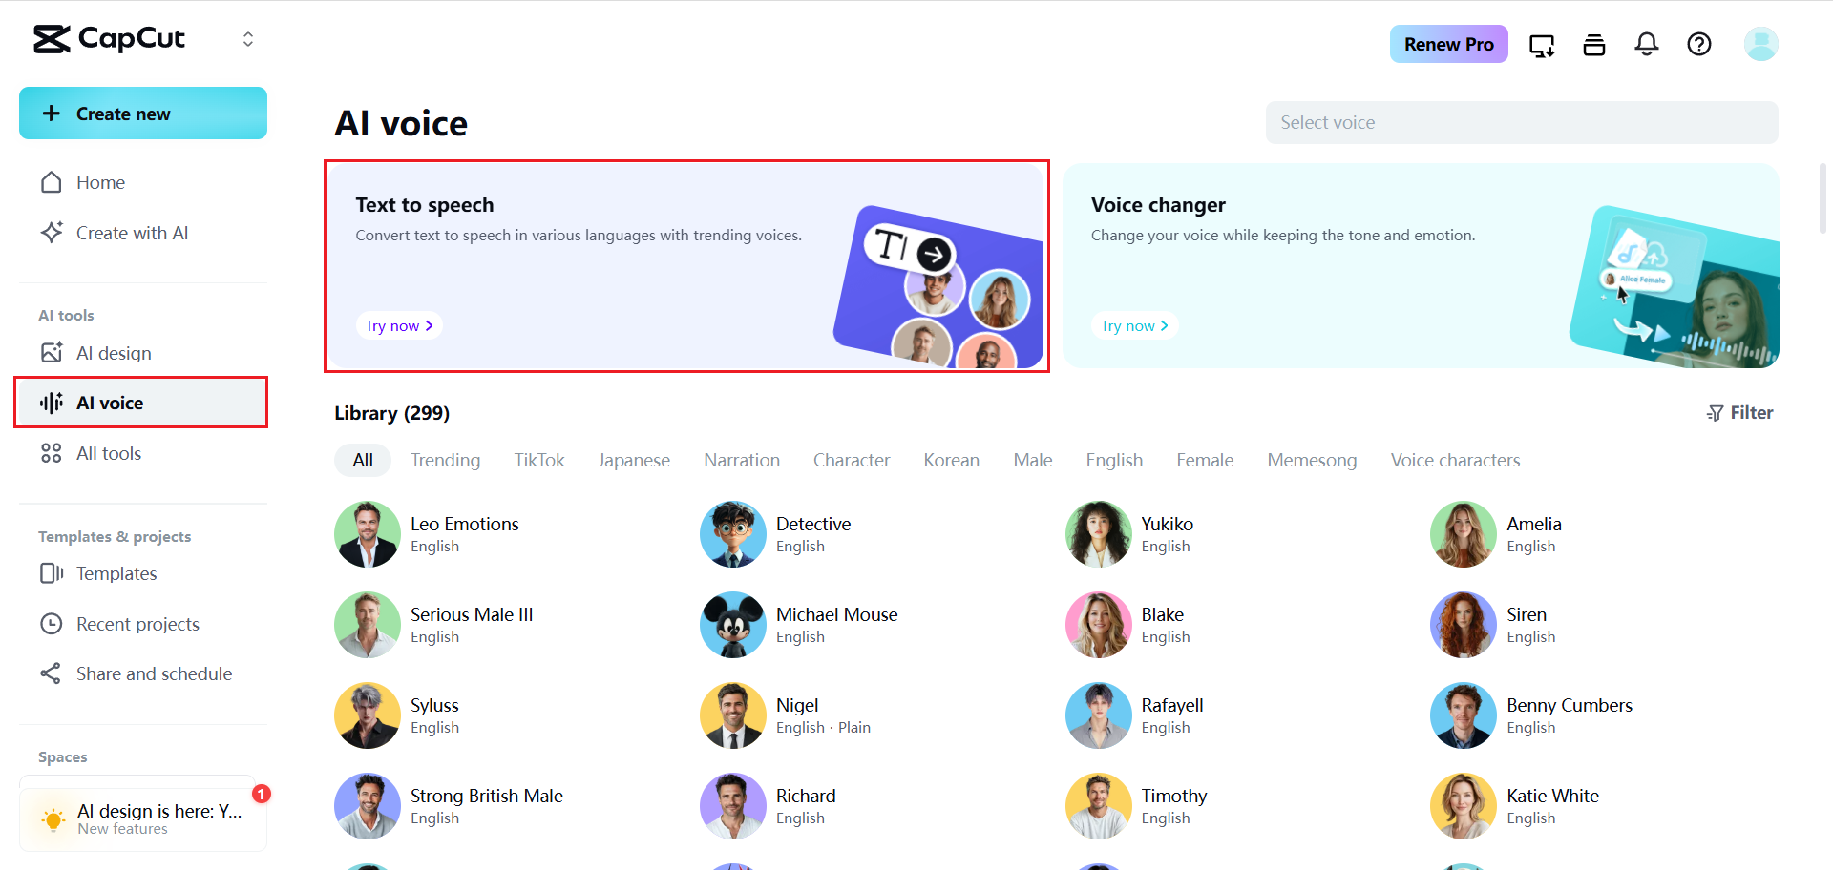The height and width of the screenshot is (870, 1833).
Task: Open the help question mark icon
Action: (x=1698, y=44)
